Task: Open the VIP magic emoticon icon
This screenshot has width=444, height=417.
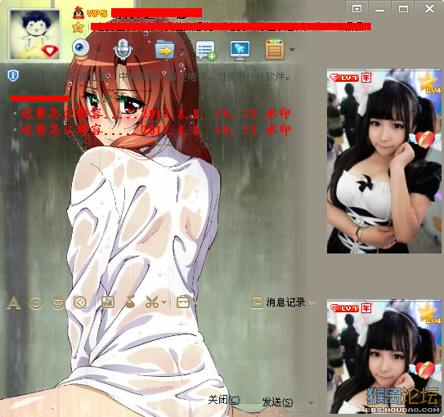Action: [58, 303]
